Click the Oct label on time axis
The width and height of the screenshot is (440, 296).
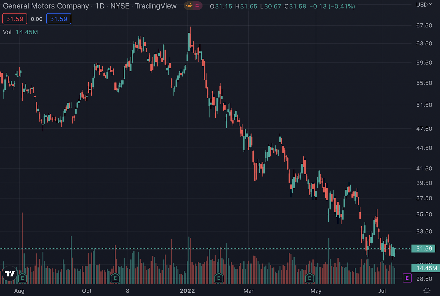87,291
